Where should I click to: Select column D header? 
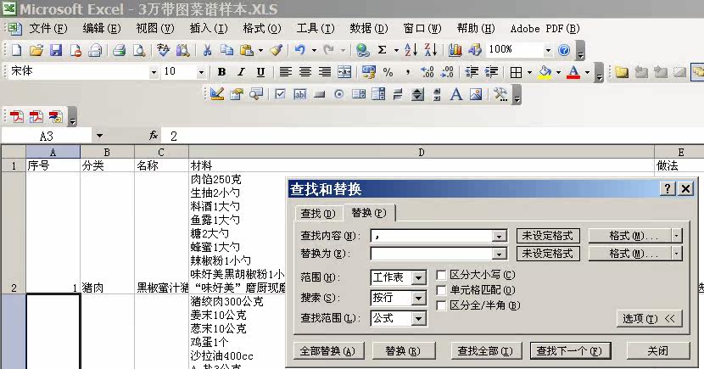(422, 152)
